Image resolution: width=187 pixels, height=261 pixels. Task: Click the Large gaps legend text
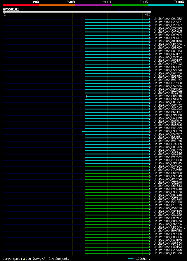coord(36,259)
